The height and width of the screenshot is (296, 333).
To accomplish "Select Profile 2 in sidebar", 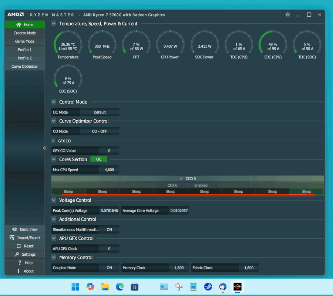I will [x=25, y=58].
